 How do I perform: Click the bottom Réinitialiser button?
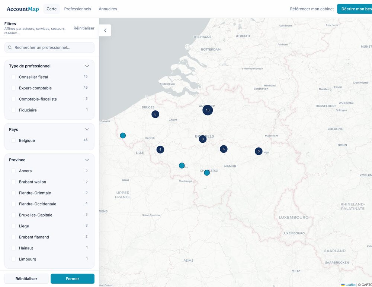click(26, 279)
